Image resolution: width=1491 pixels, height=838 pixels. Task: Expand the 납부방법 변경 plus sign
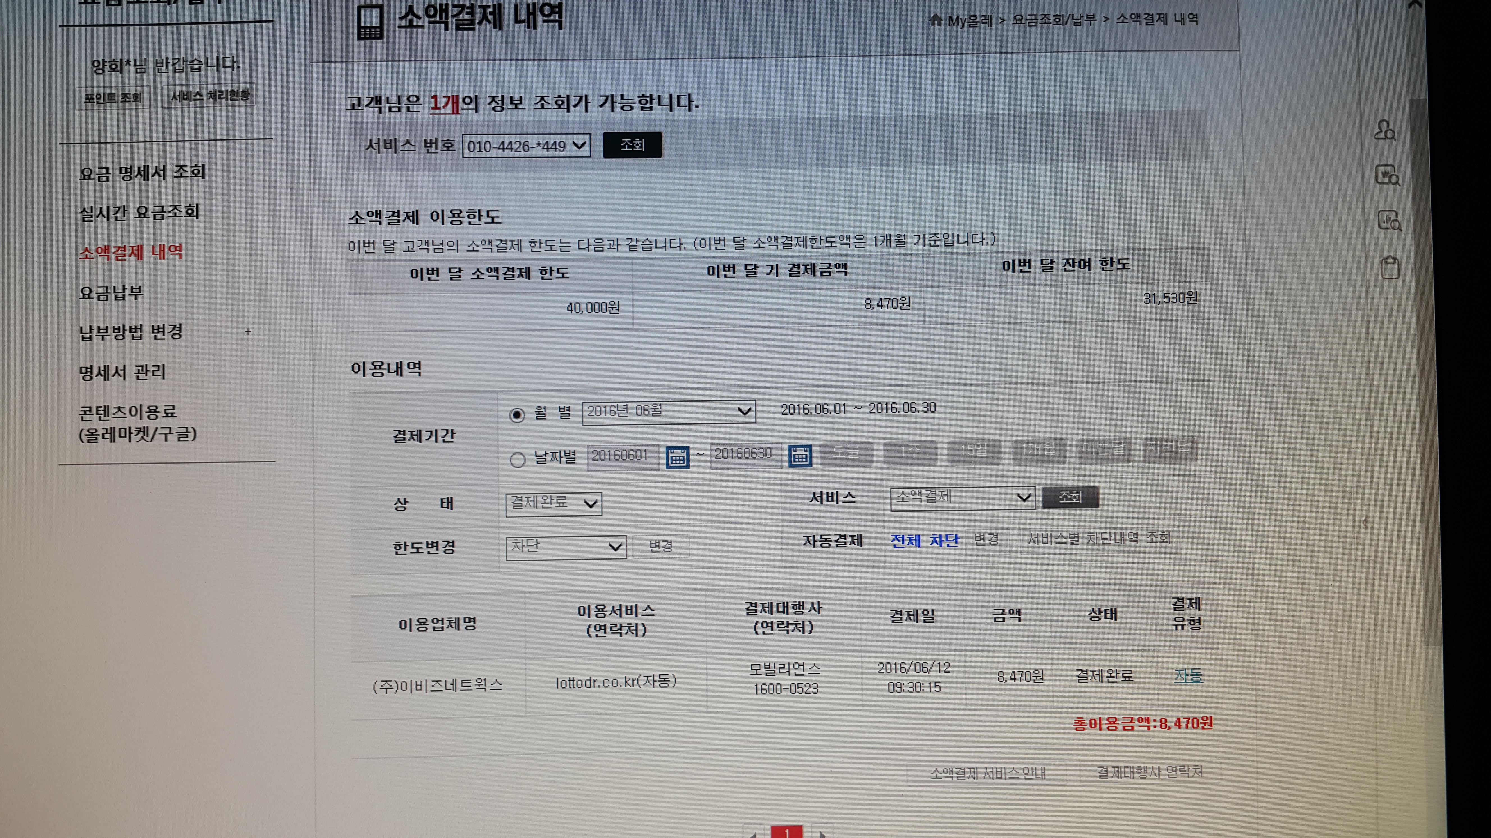248,331
